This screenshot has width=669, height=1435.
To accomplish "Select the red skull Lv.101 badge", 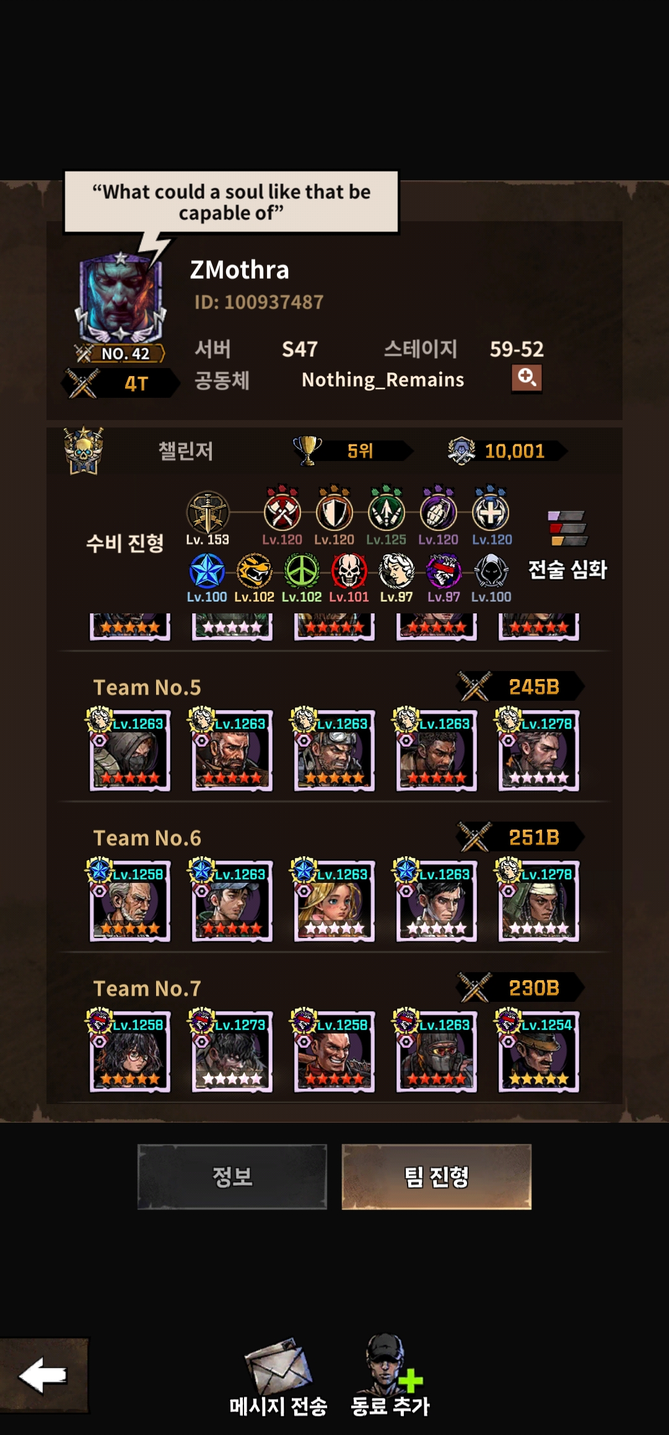I will pyautogui.click(x=349, y=571).
